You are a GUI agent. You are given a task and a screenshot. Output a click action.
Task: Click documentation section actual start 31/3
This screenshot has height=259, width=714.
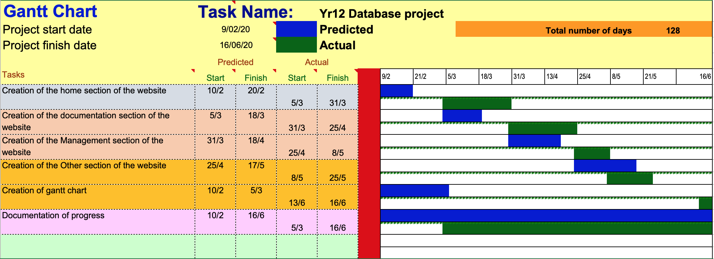coord(297,128)
